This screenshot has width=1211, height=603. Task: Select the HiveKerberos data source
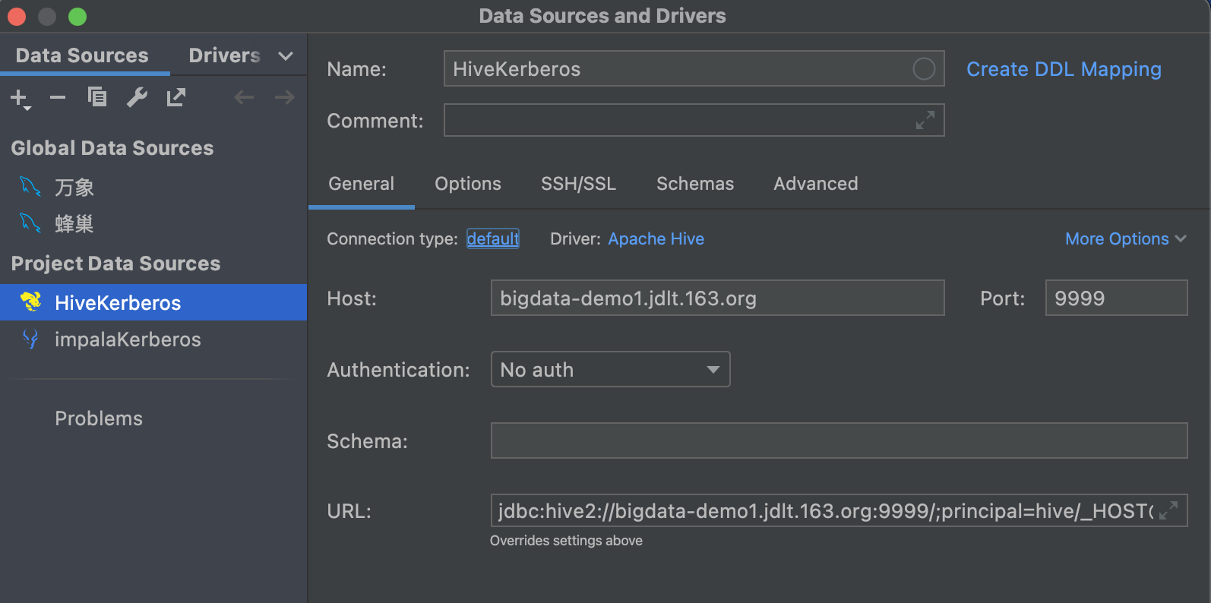tap(153, 302)
